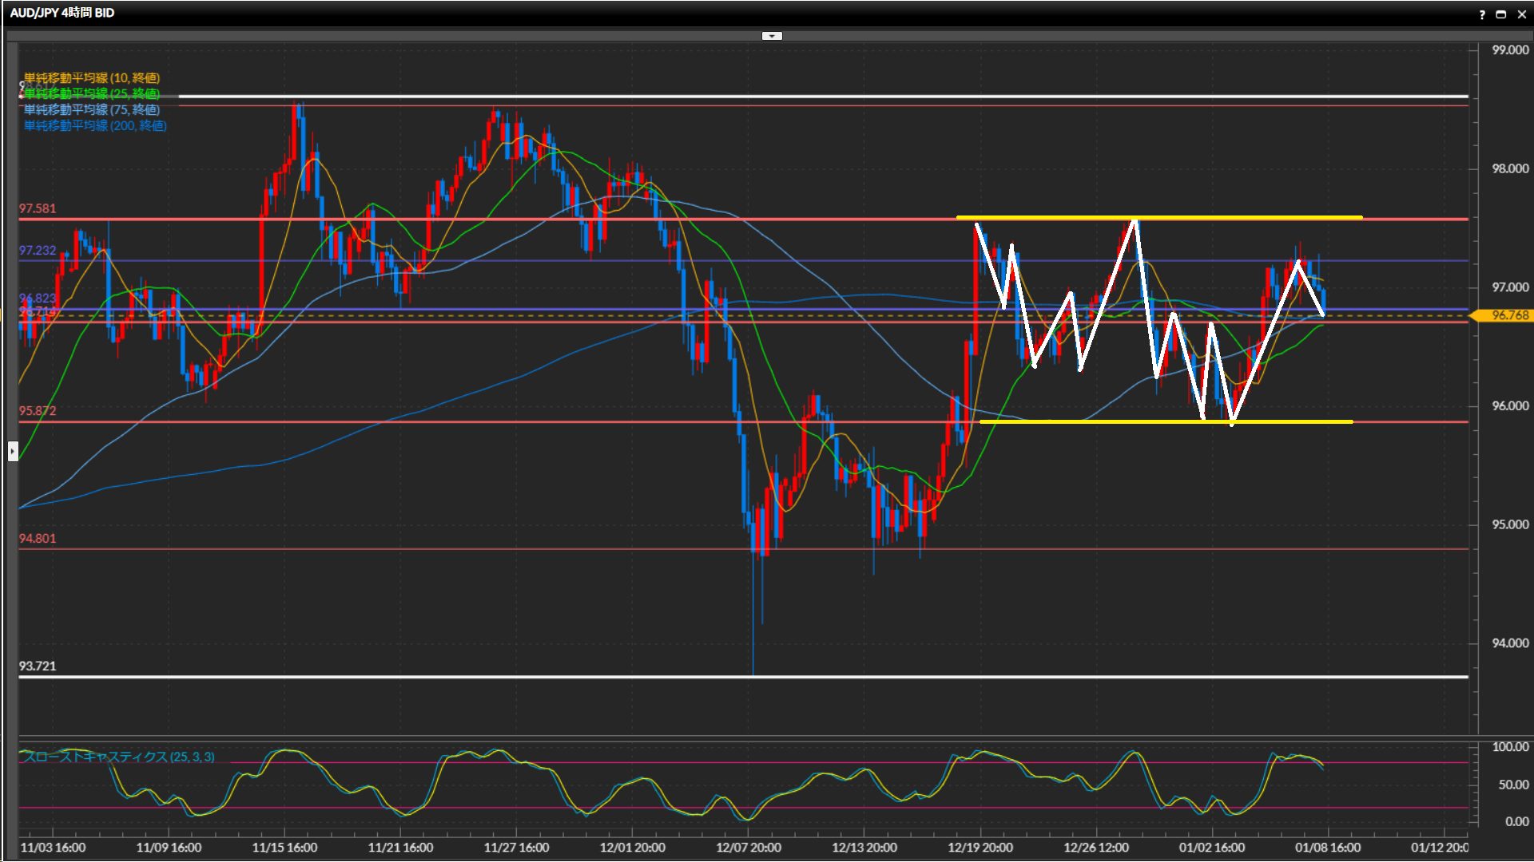Viewport: 1534px width, 862px height.
Task: Click the help question mark icon
Action: [1482, 14]
